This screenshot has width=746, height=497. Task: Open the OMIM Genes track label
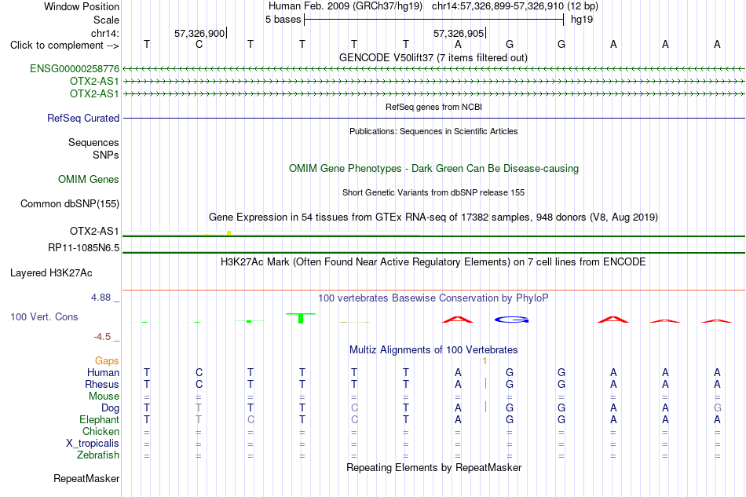click(89, 179)
